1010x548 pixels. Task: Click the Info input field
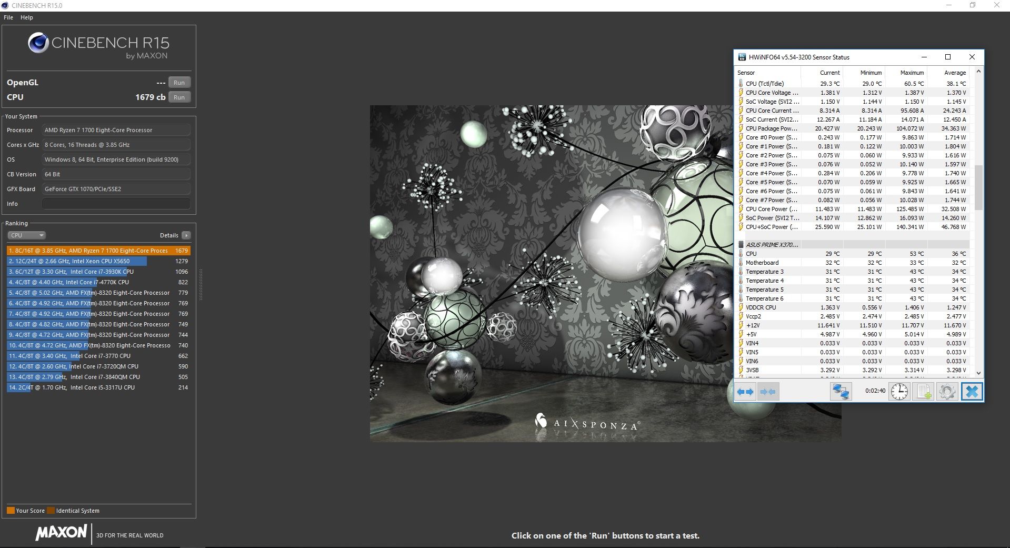(116, 204)
